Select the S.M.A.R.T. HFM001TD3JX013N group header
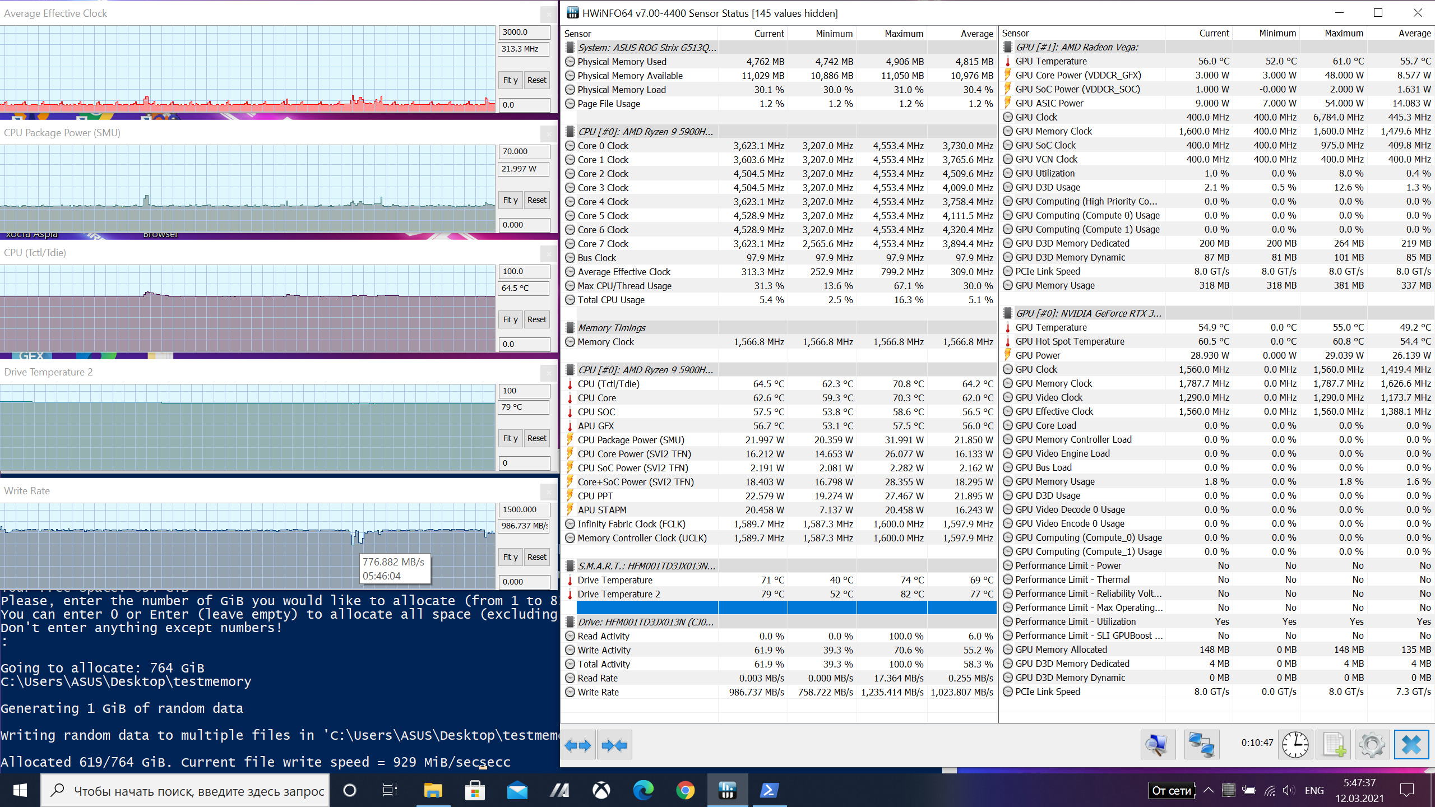 [779, 566]
